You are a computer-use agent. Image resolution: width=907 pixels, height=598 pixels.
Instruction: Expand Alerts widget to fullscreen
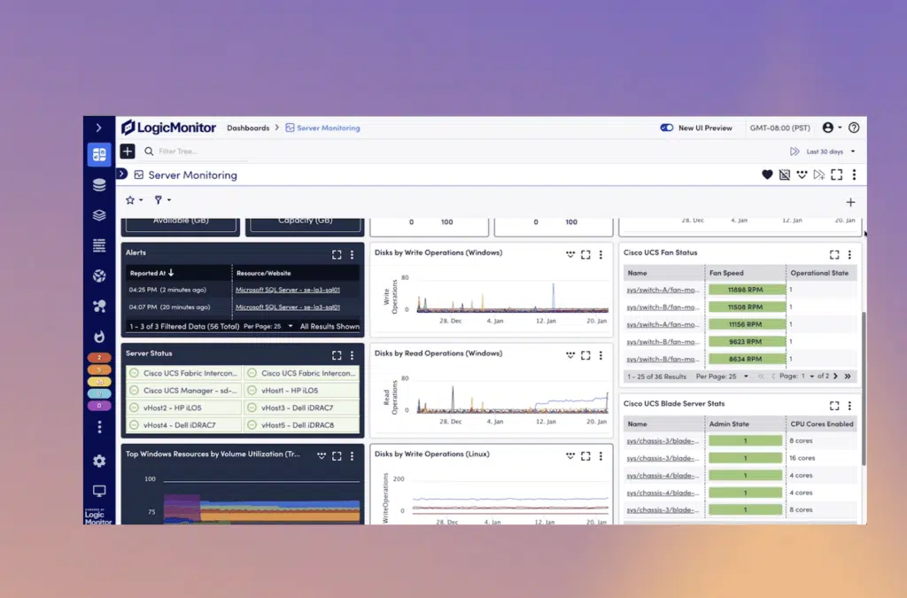(337, 254)
